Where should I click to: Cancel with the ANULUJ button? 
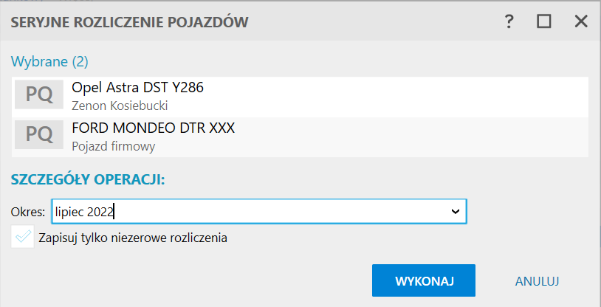coord(538,280)
